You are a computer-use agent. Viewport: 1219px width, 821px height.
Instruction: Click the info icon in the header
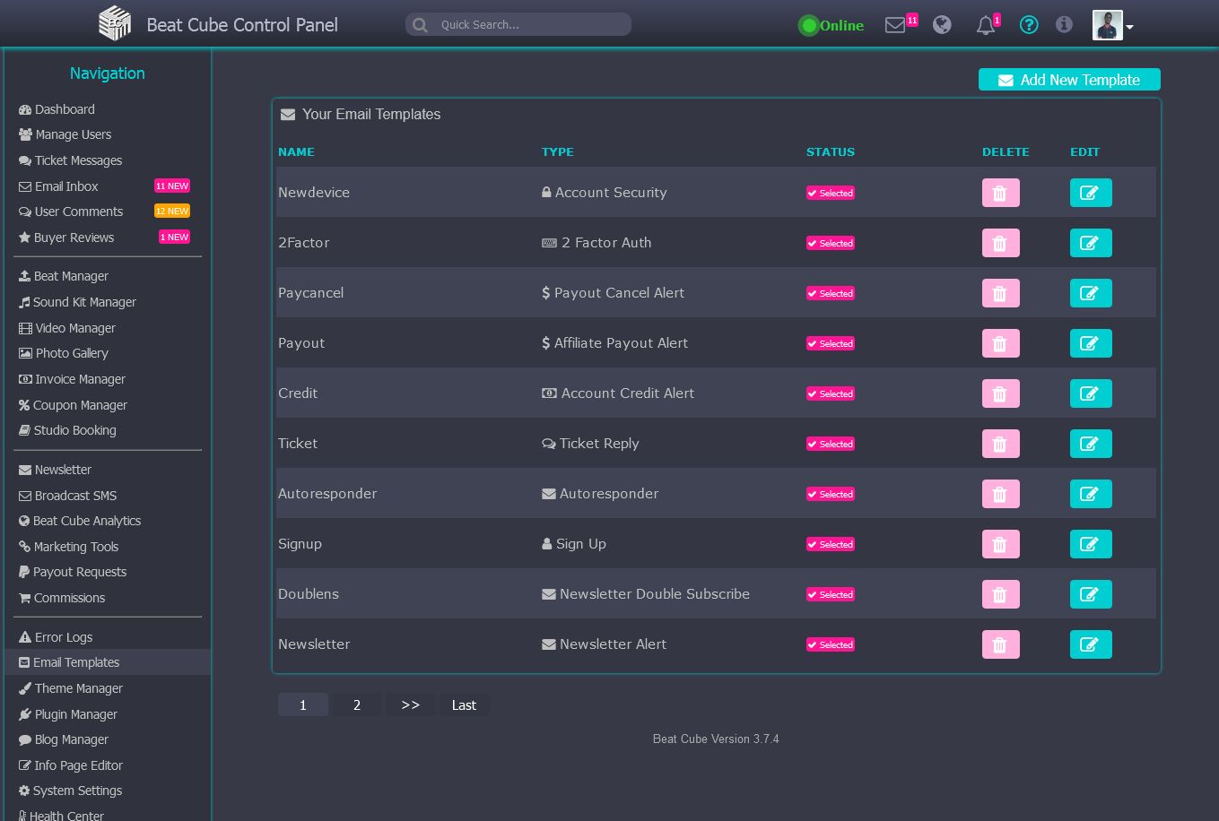[1064, 24]
